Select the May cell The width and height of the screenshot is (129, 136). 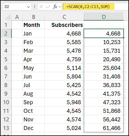coord(33,68)
